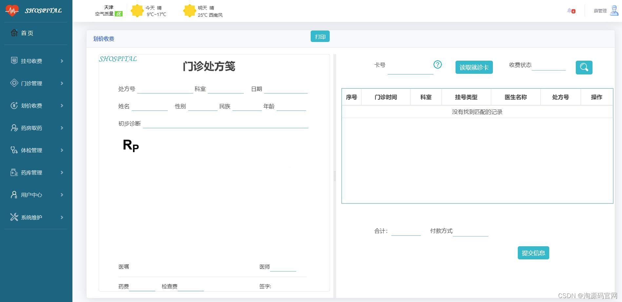Viewport: 622px width, 302px height.
Task: Expand the 药房取药 menu chevron
Action: (x=62, y=128)
